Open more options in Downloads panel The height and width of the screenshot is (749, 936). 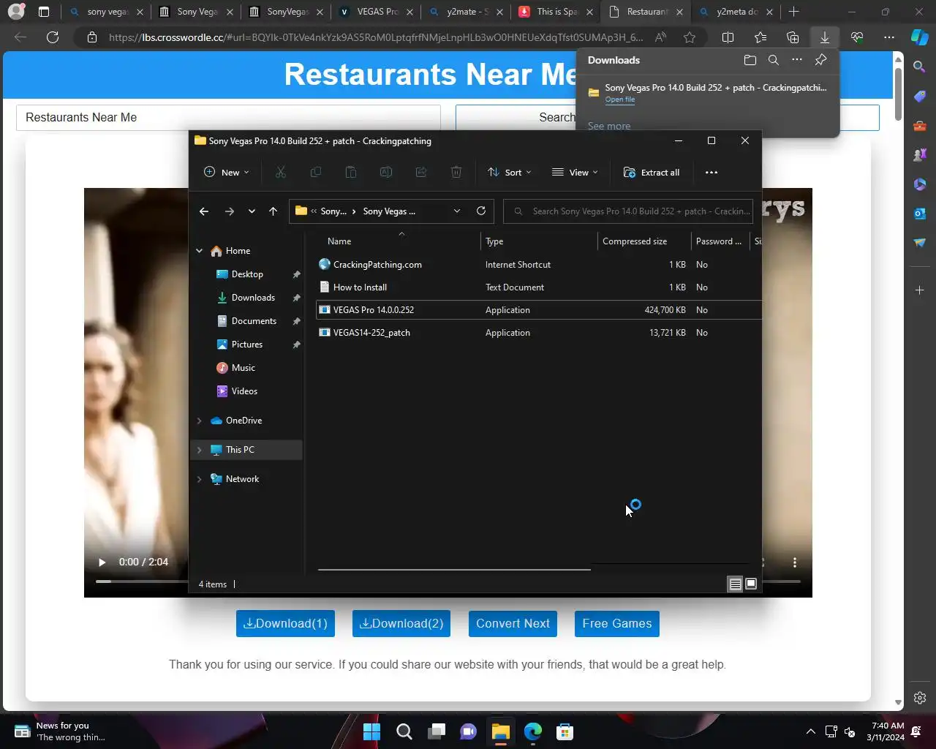797,60
